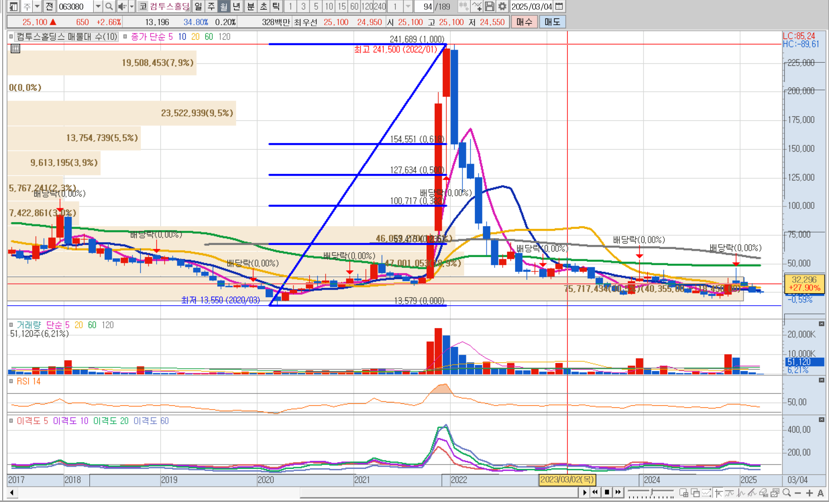829x502 pixels.
Task: Click the 매도 sell button
Action: tap(552, 22)
